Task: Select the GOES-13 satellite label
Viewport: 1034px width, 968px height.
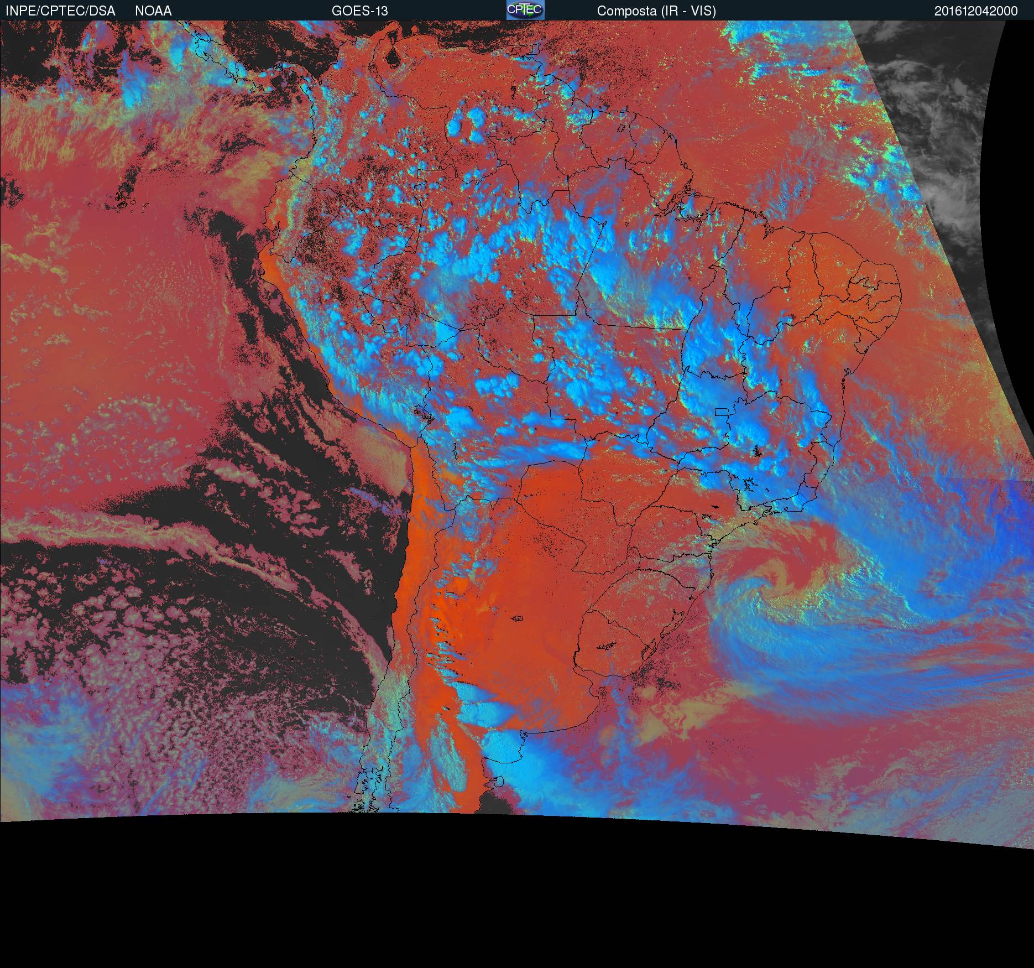Action: [x=359, y=11]
